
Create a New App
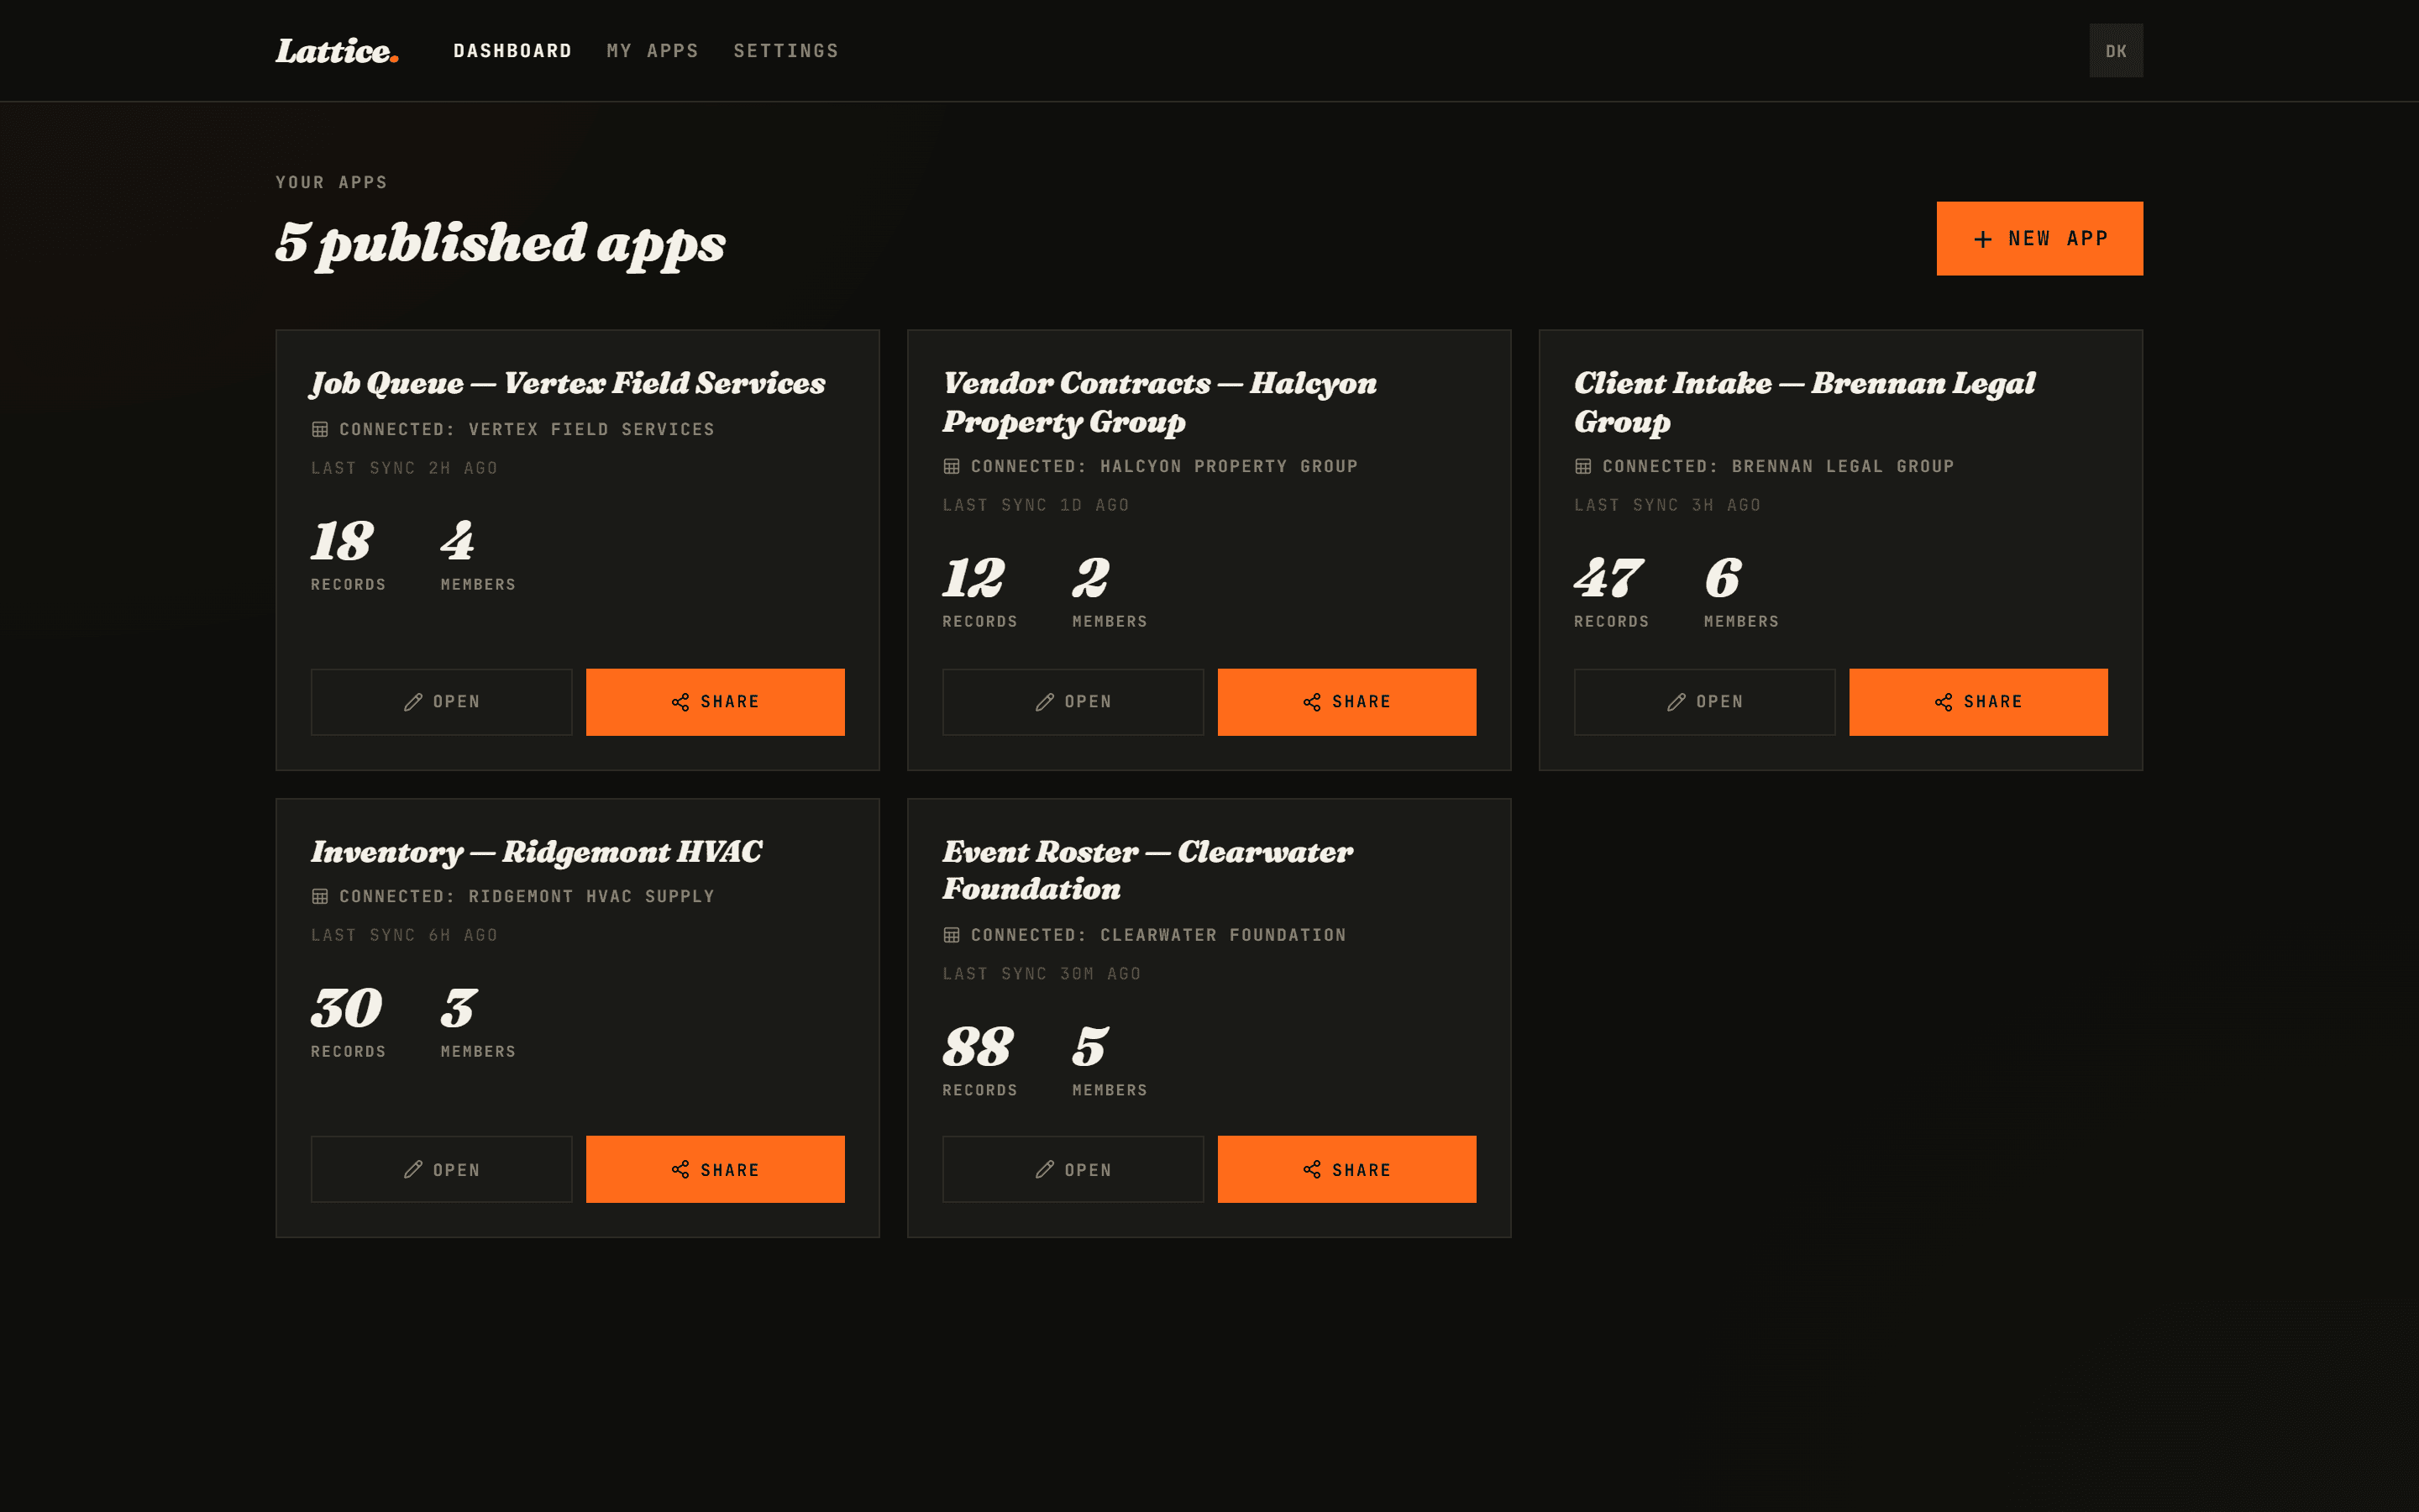[2039, 239]
